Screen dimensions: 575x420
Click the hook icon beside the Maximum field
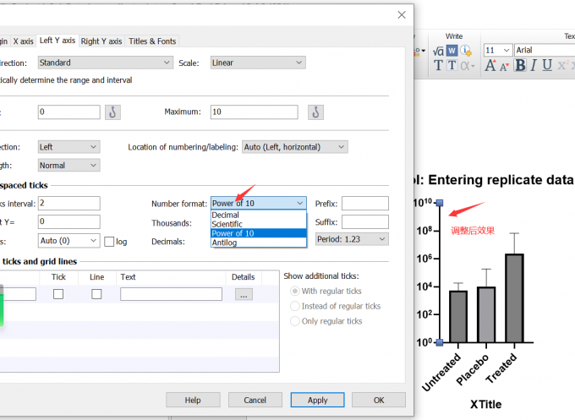click(x=315, y=112)
